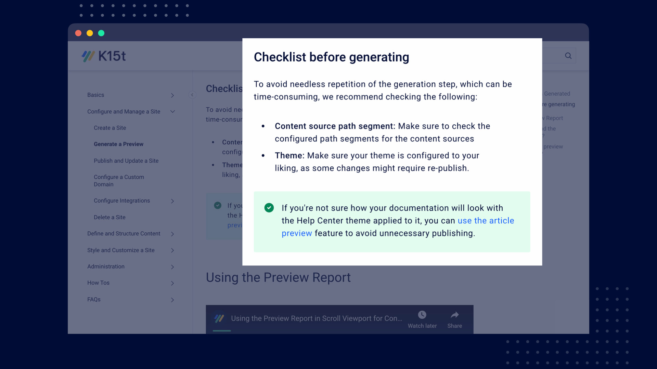Navigate to Create a Site page

[109, 127]
